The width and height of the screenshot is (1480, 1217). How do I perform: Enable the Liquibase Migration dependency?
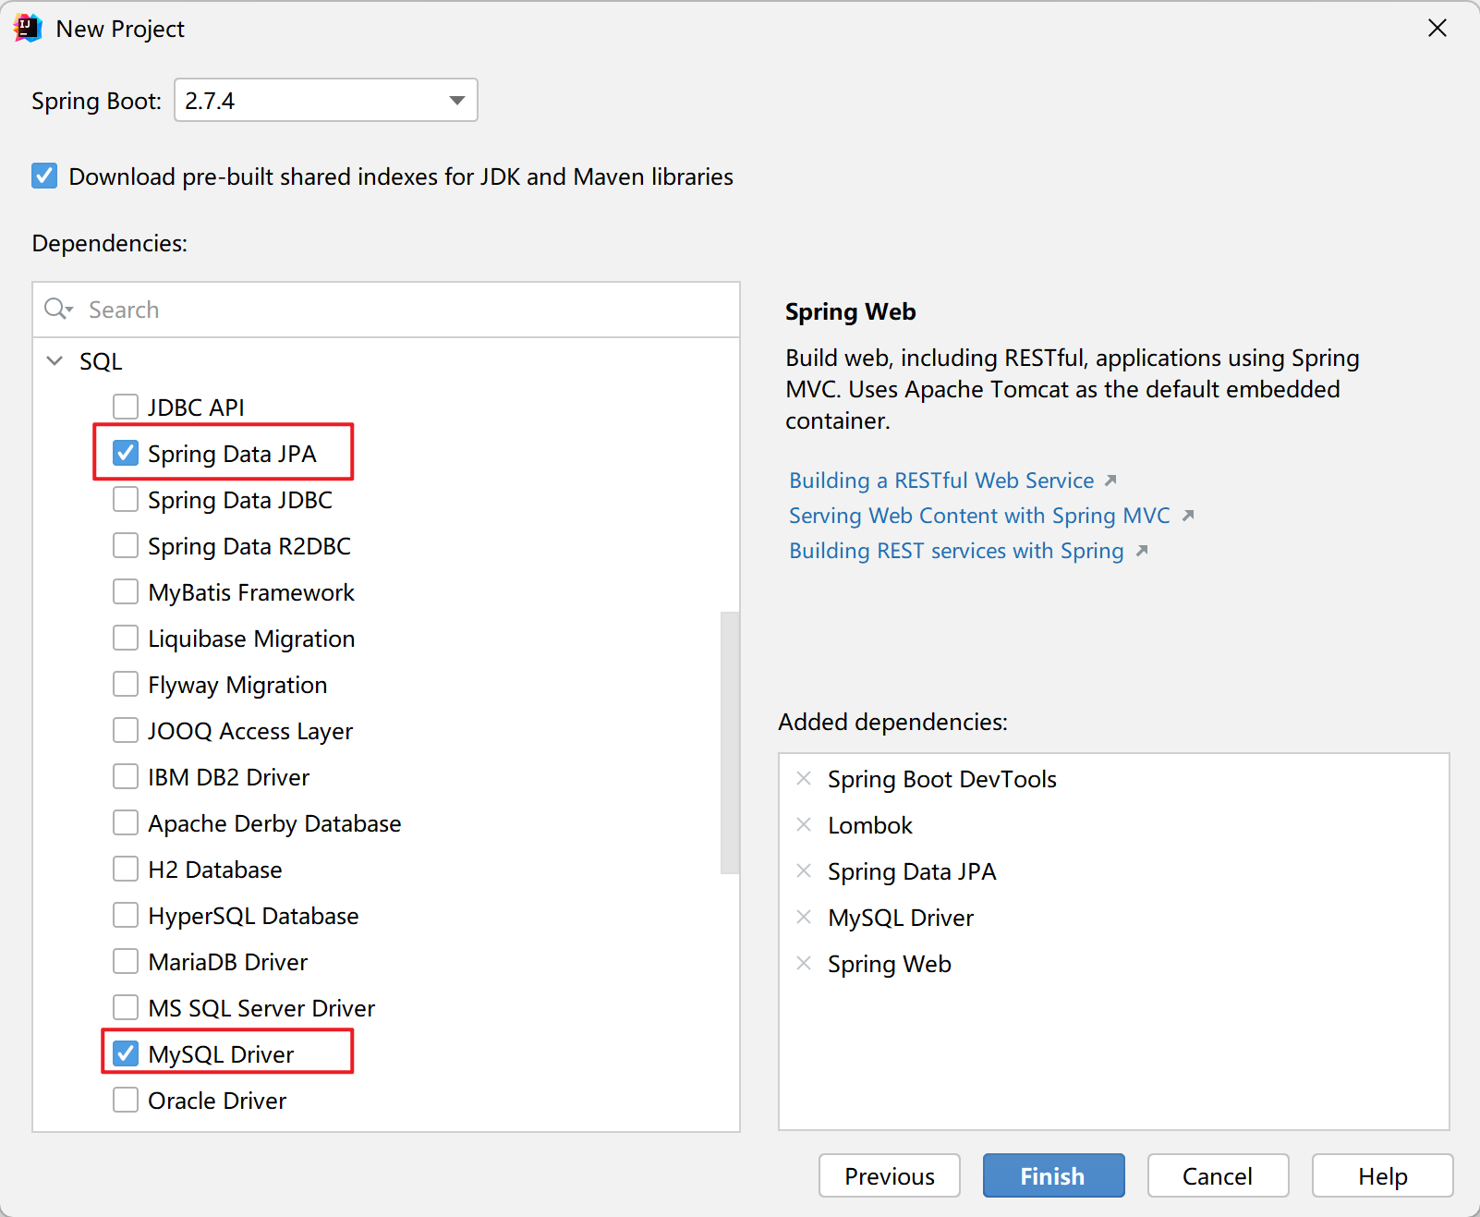126,638
